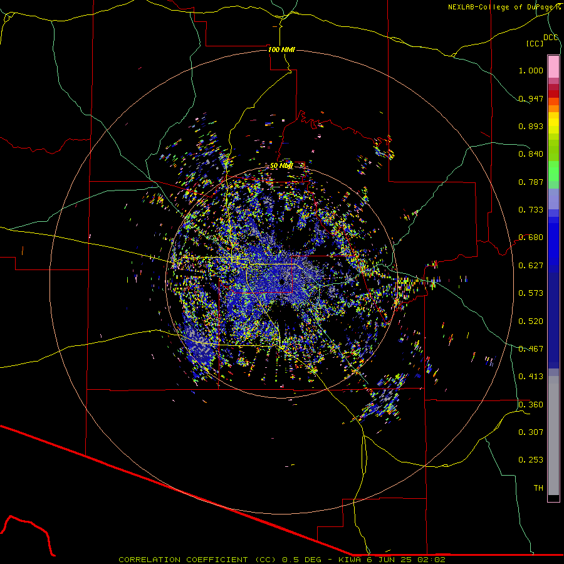Click the 0.360 legend value

[531, 405]
